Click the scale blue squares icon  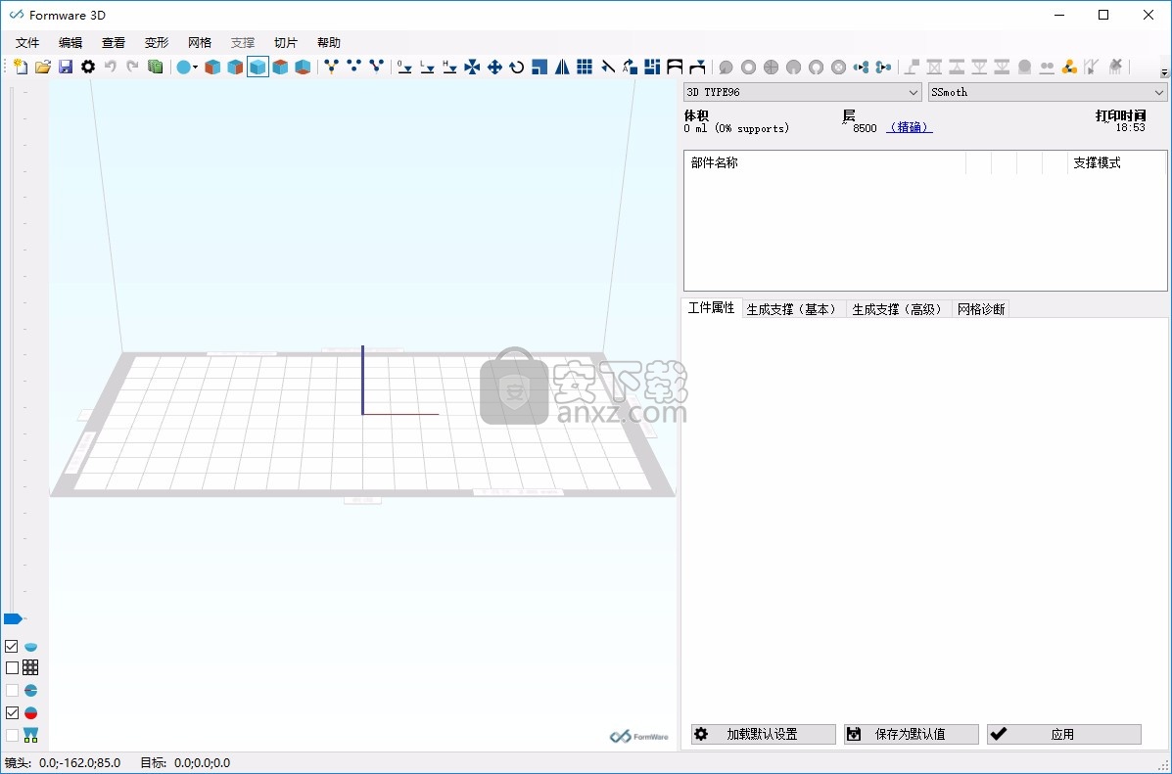(x=539, y=68)
